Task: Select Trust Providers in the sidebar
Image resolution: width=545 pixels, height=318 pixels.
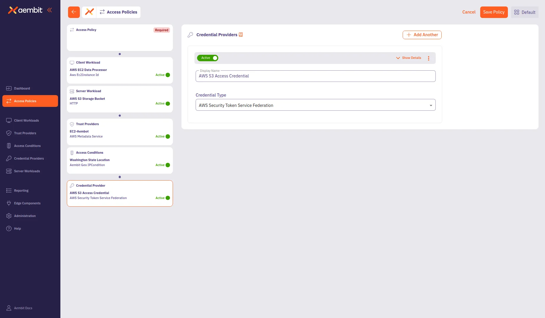Action: pyautogui.click(x=25, y=133)
